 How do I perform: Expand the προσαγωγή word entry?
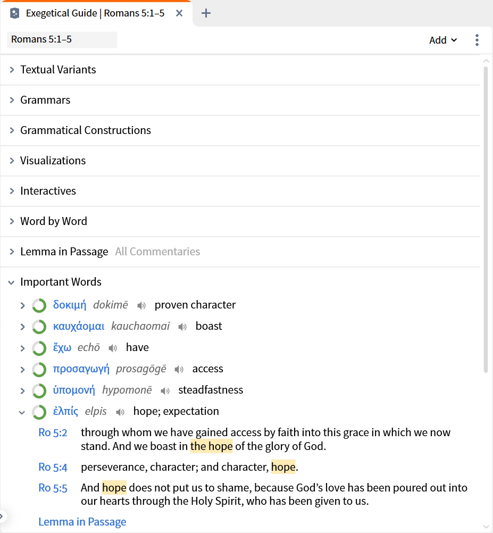[22, 370]
